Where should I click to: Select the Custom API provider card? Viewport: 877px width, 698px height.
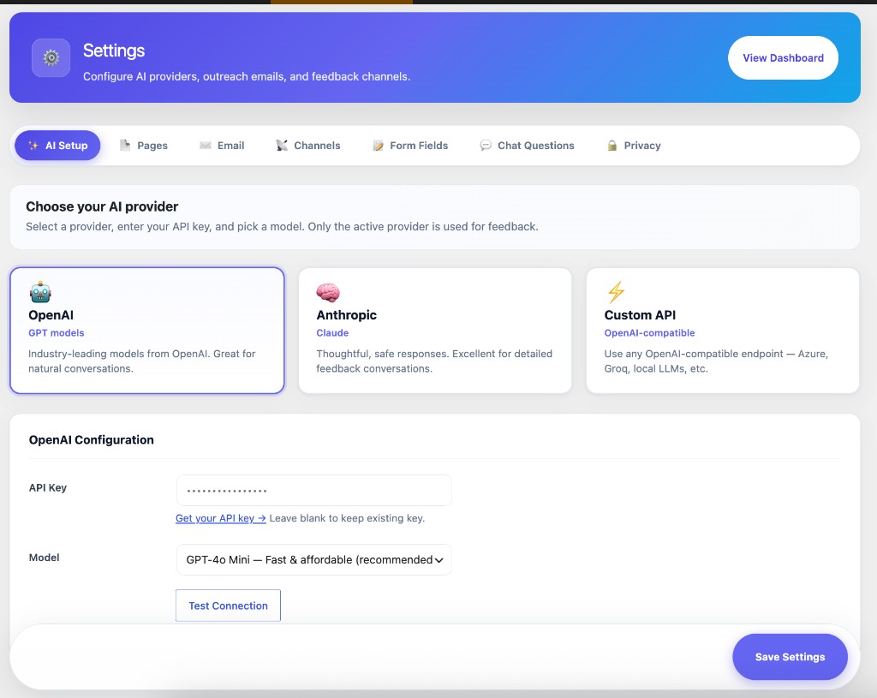(x=723, y=331)
